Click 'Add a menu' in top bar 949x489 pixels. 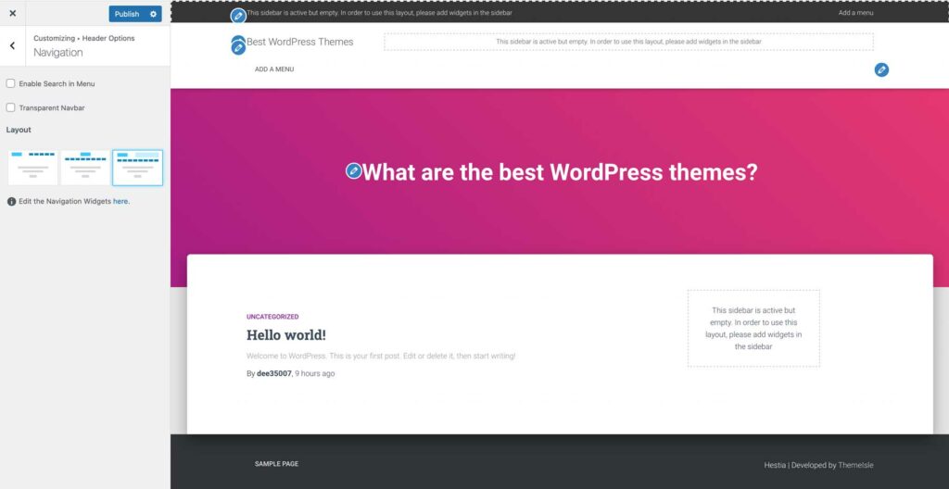(855, 13)
